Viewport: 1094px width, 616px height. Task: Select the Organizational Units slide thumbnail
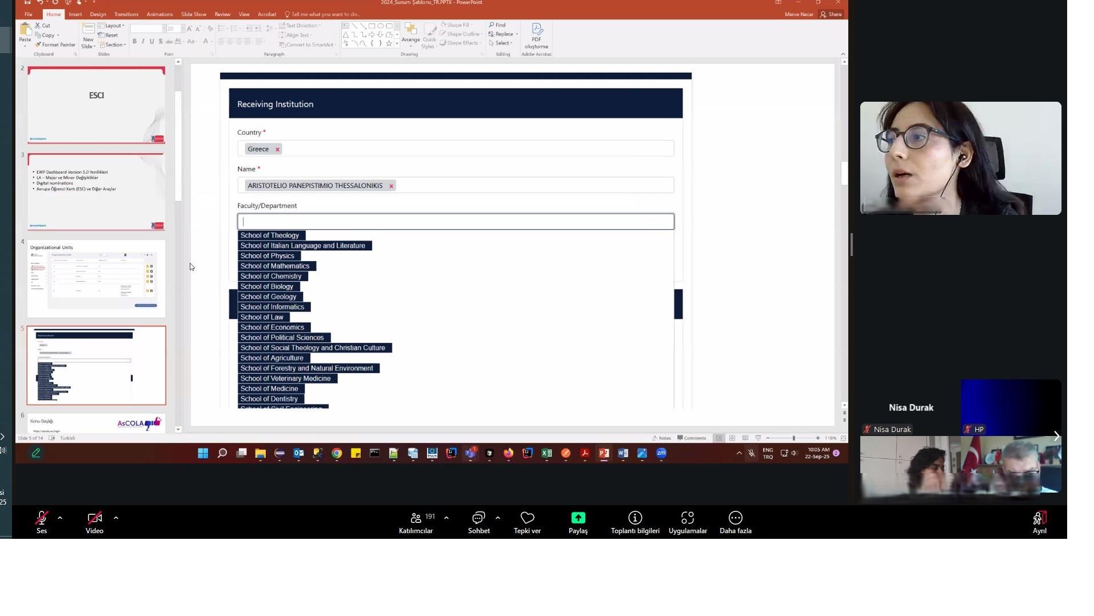[x=96, y=279]
